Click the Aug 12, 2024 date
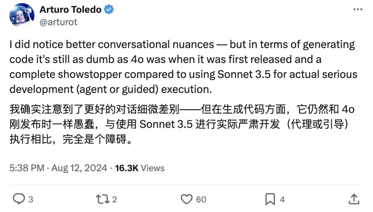This screenshot has height=212, width=373. tap(79, 168)
